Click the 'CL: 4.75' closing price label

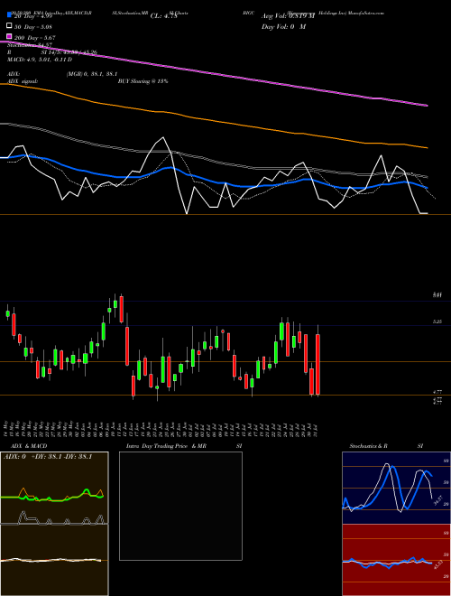click(x=164, y=16)
